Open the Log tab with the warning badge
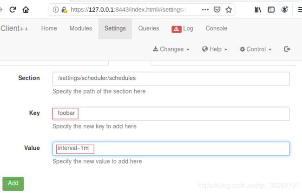 (182, 29)
